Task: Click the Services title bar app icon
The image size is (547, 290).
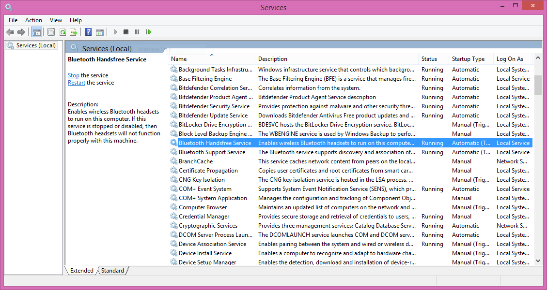Action: click(9, 7)
